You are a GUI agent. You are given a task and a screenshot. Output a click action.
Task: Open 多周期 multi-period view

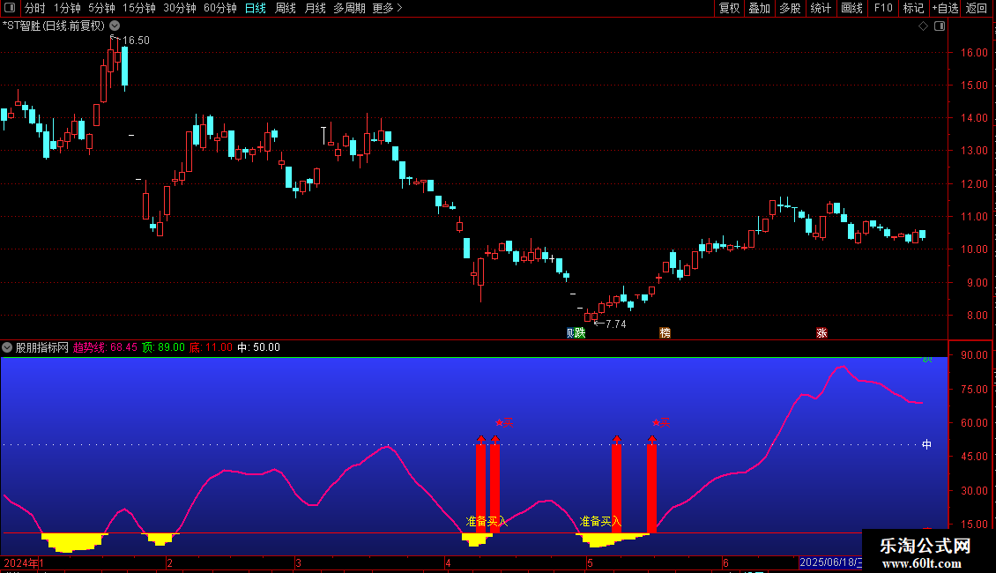349,8
